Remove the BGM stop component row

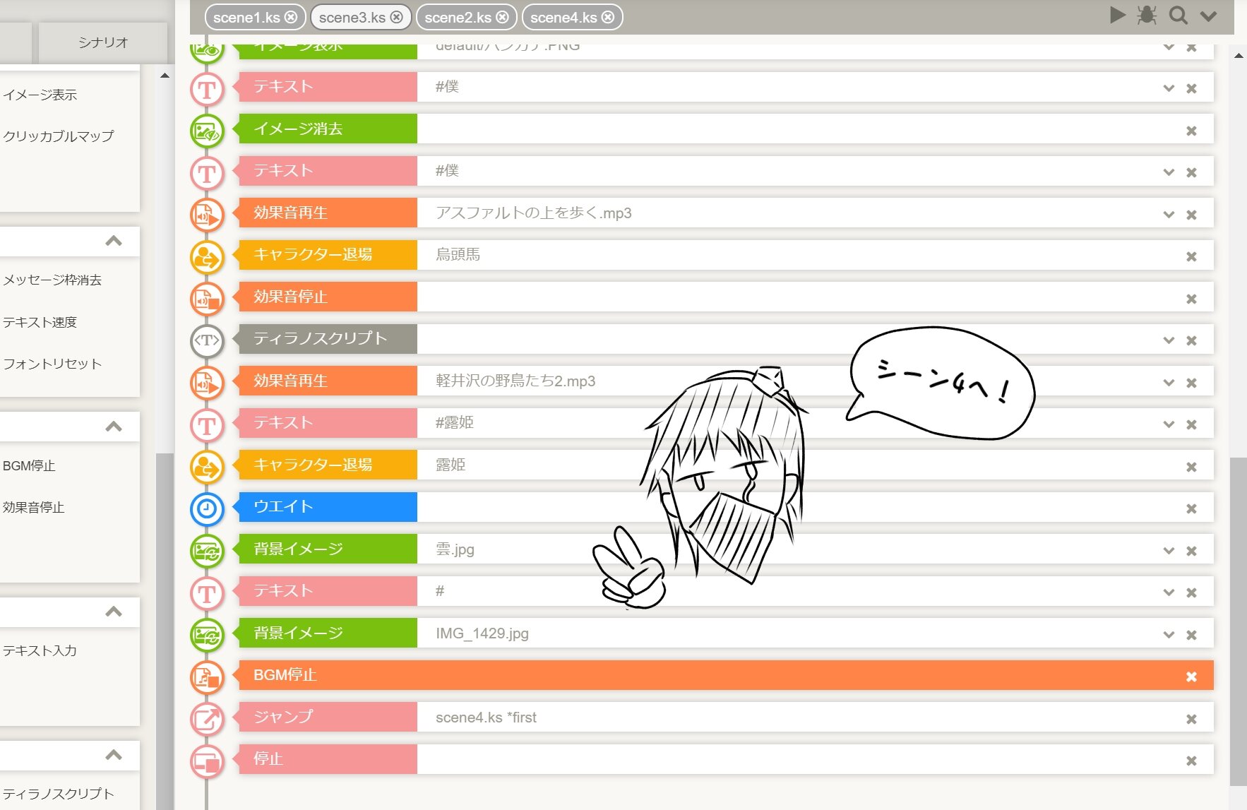[1191, 677]
